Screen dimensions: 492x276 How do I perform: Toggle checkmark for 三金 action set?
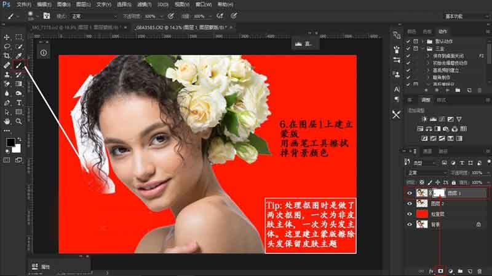point(408,48)
